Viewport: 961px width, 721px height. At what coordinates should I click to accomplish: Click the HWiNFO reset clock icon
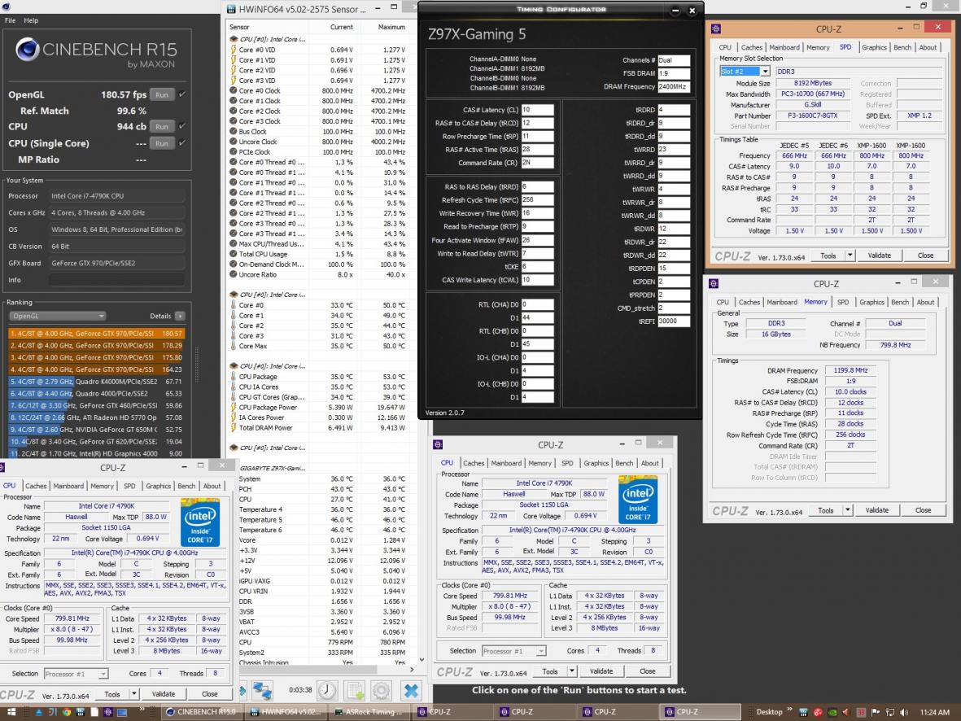pos(327,690)
